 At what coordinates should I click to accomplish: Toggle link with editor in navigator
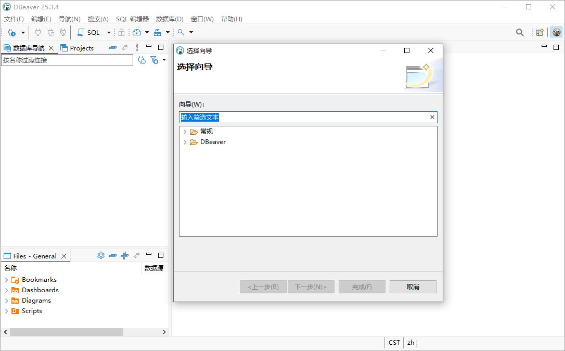point(124,47)
